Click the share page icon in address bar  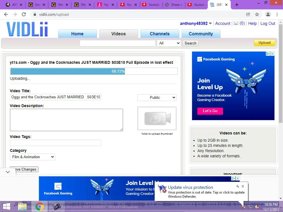coord(248,14)
